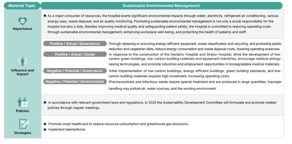
Task: Select the bullet beside the Importance paragraph
Action: [x=45, y=16]
